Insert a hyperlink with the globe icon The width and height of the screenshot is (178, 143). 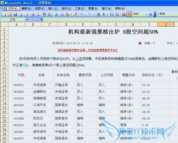coord(99,14)
